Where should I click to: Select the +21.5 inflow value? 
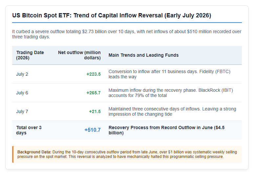tap(95, 111)
